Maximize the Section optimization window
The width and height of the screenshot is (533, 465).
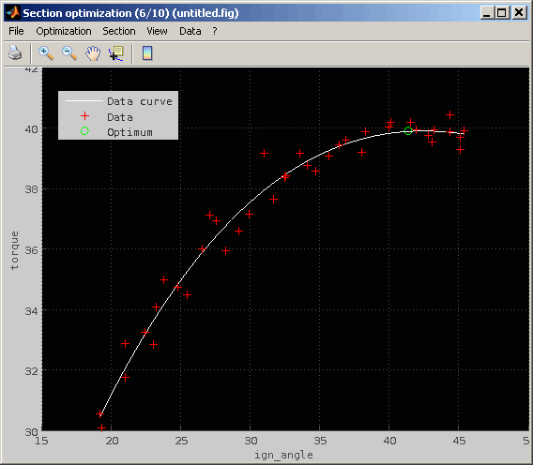coord(502,13)
